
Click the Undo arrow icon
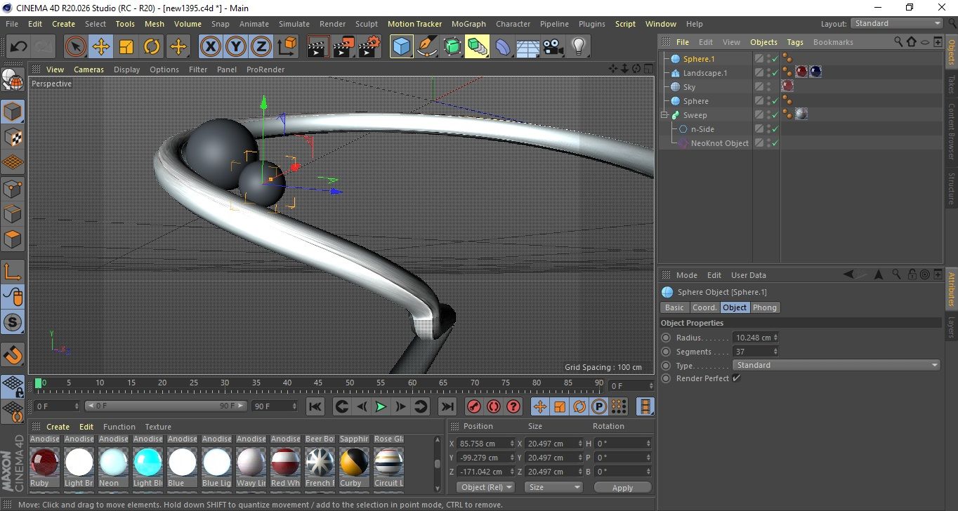pyautogui.click(x=19, y=47)
